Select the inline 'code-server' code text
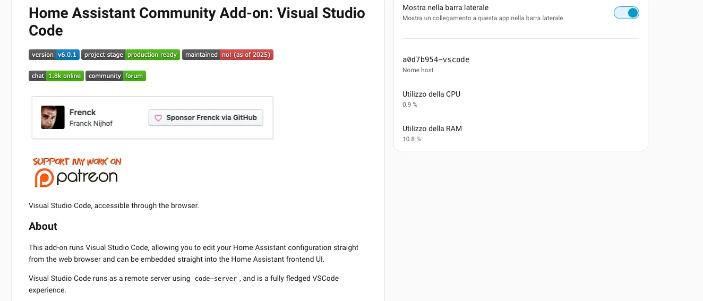 216,279
